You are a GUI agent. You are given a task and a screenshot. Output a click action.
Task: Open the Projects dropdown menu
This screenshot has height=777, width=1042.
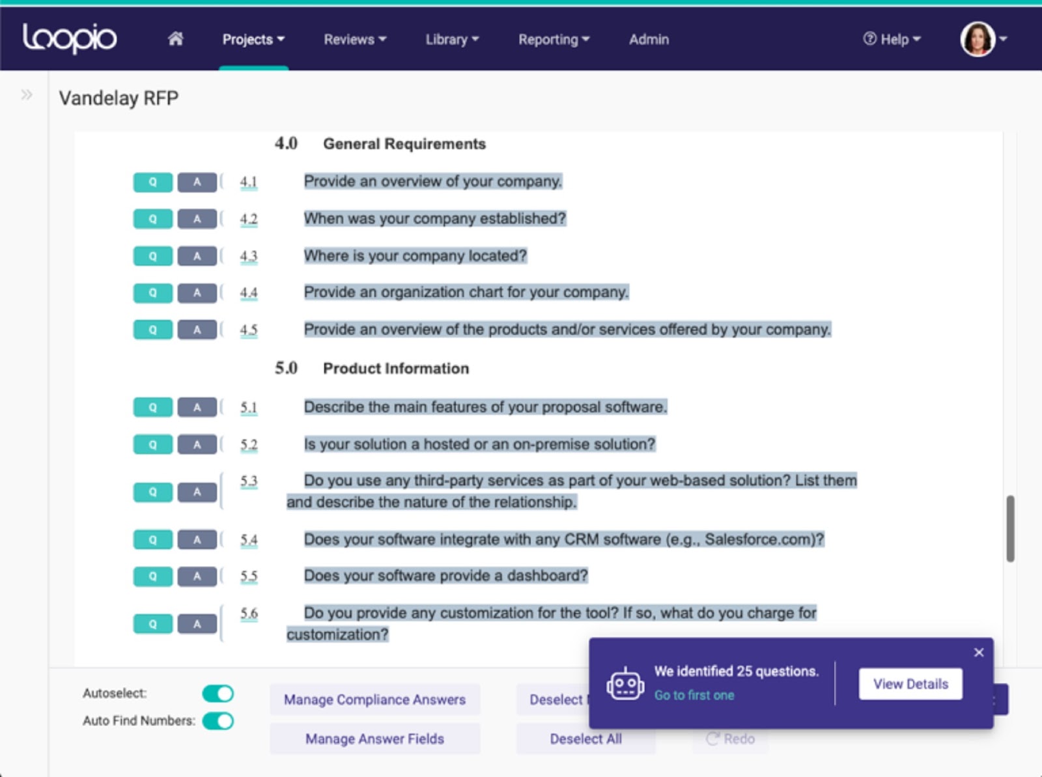tap(253, 40)
